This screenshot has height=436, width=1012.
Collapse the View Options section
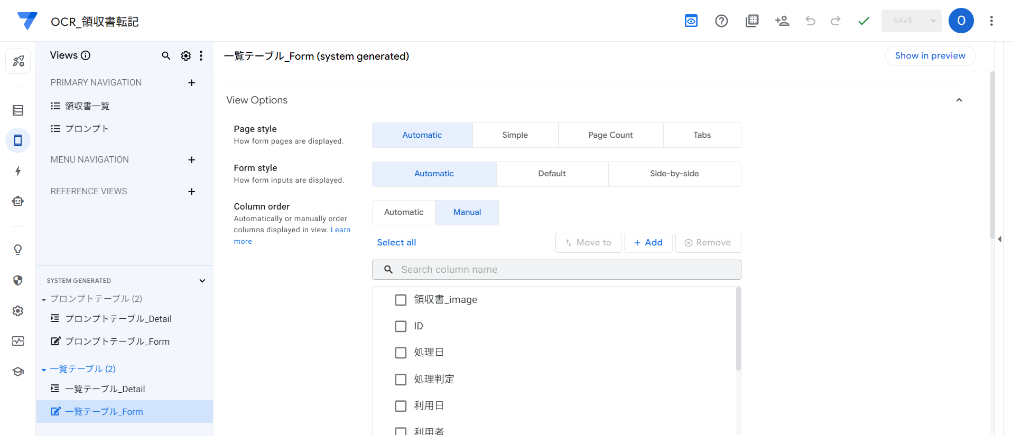pyautogui.click(x=959, y=100)
